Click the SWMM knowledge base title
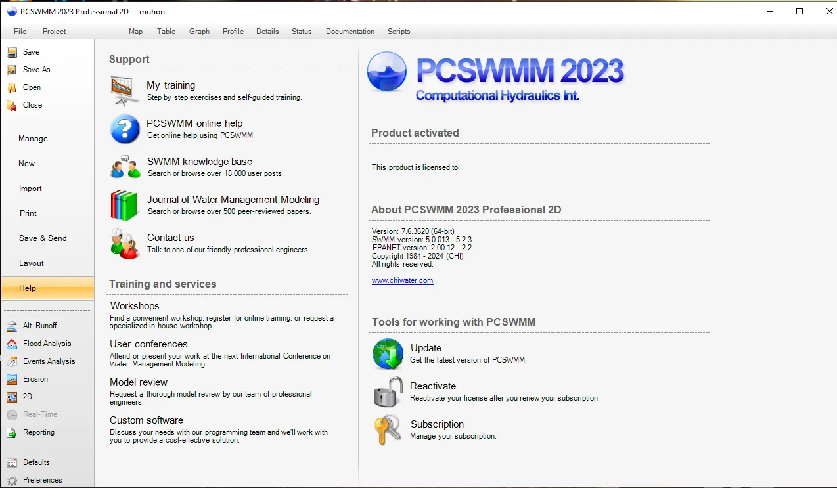This screenshot has height=488, width=837. tap(200, 162)
